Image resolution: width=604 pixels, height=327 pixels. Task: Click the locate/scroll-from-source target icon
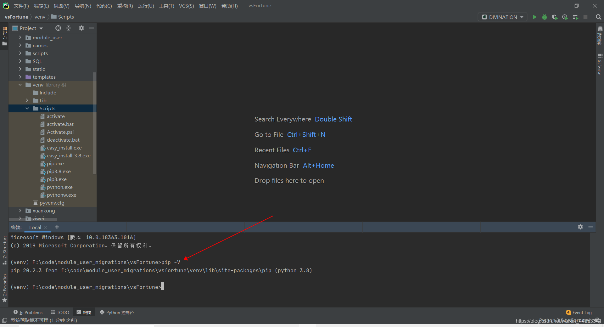[x=58, y=28]
